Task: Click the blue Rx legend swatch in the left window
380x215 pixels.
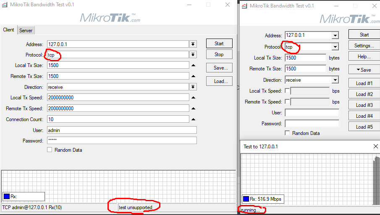Action: tap(7, 197)
